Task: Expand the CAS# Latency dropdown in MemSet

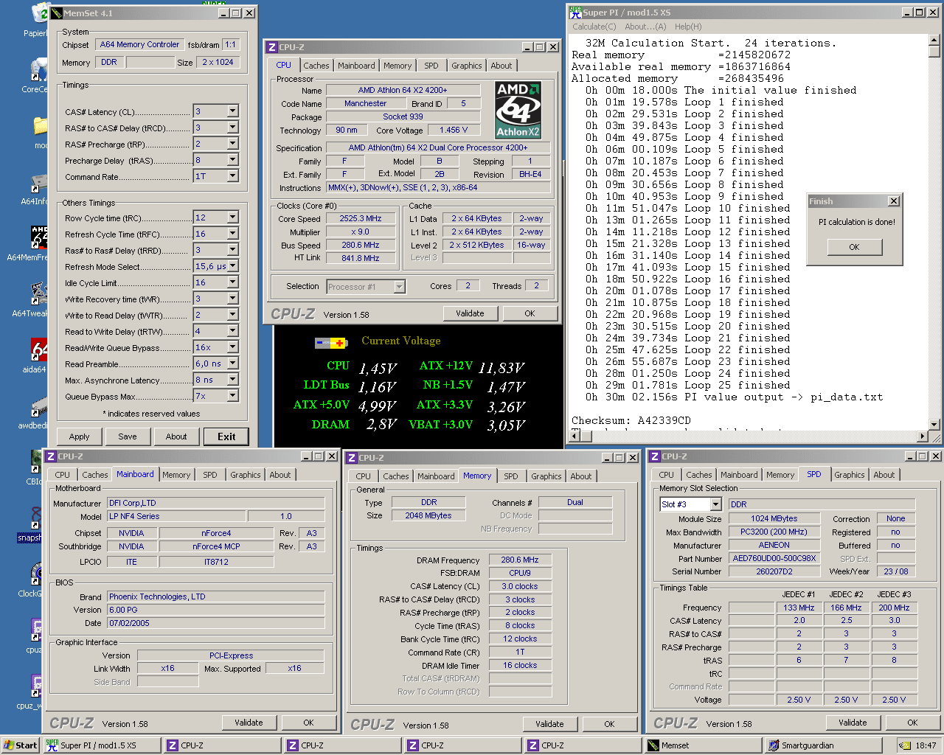Action: (232, 111)
